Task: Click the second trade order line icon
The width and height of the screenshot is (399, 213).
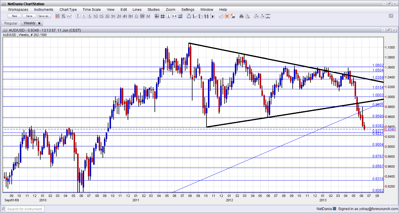Action: [201, 16]
